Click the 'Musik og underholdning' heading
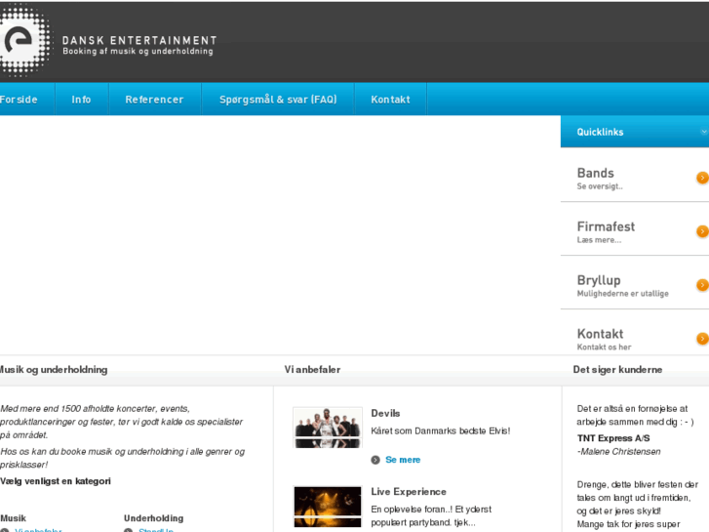This screenshot has height=532, width=709. [54, 369]
